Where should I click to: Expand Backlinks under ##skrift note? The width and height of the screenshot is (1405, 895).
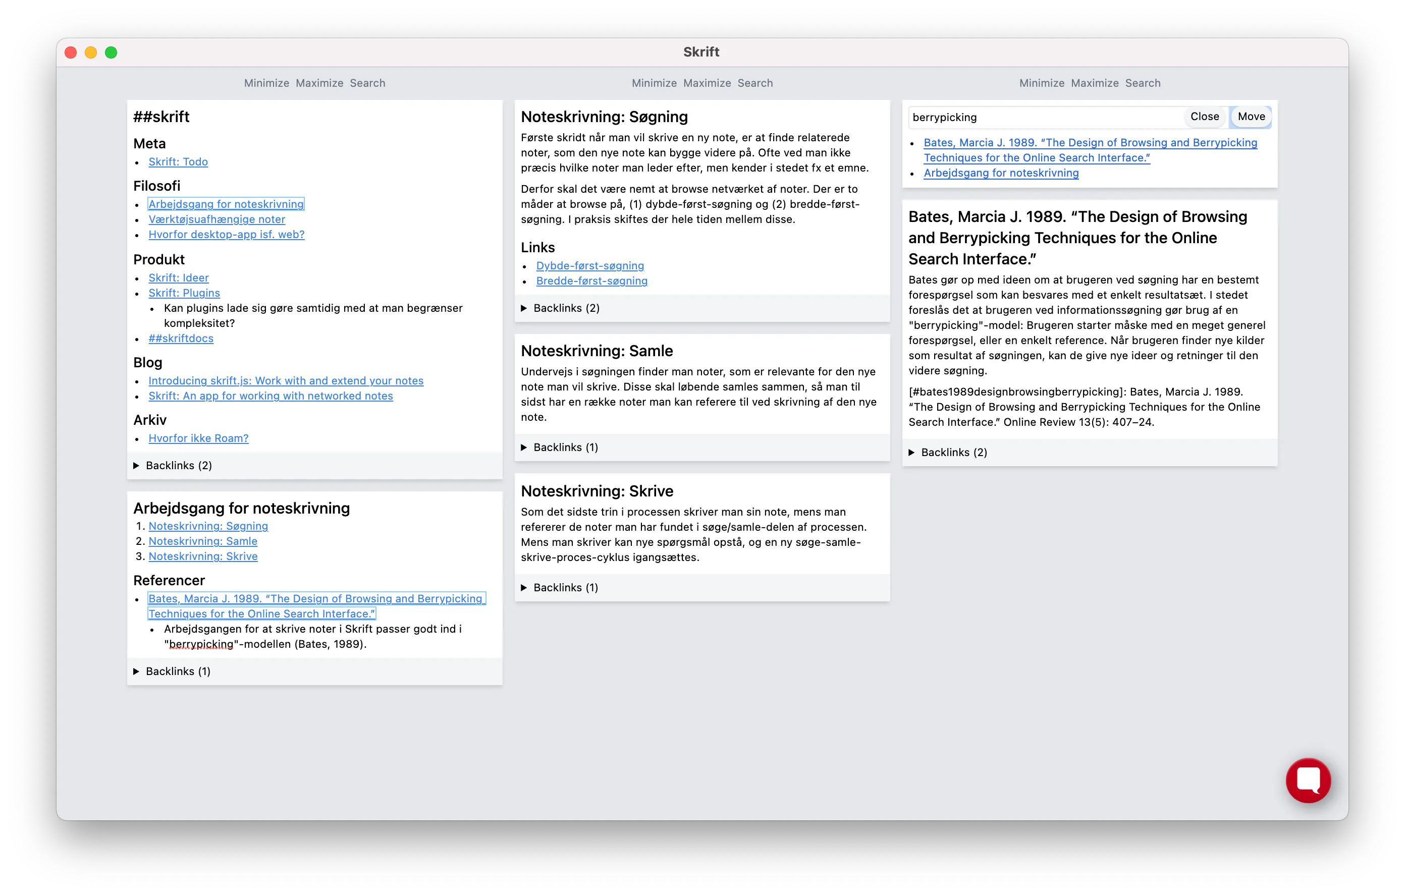178,465
